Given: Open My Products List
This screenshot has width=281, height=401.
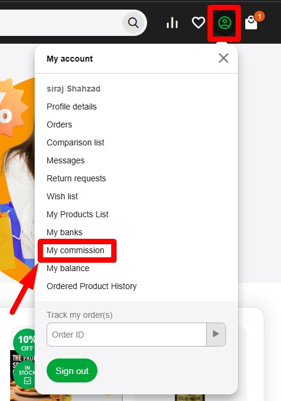Looking at the screenshot, I should point(77,214).
